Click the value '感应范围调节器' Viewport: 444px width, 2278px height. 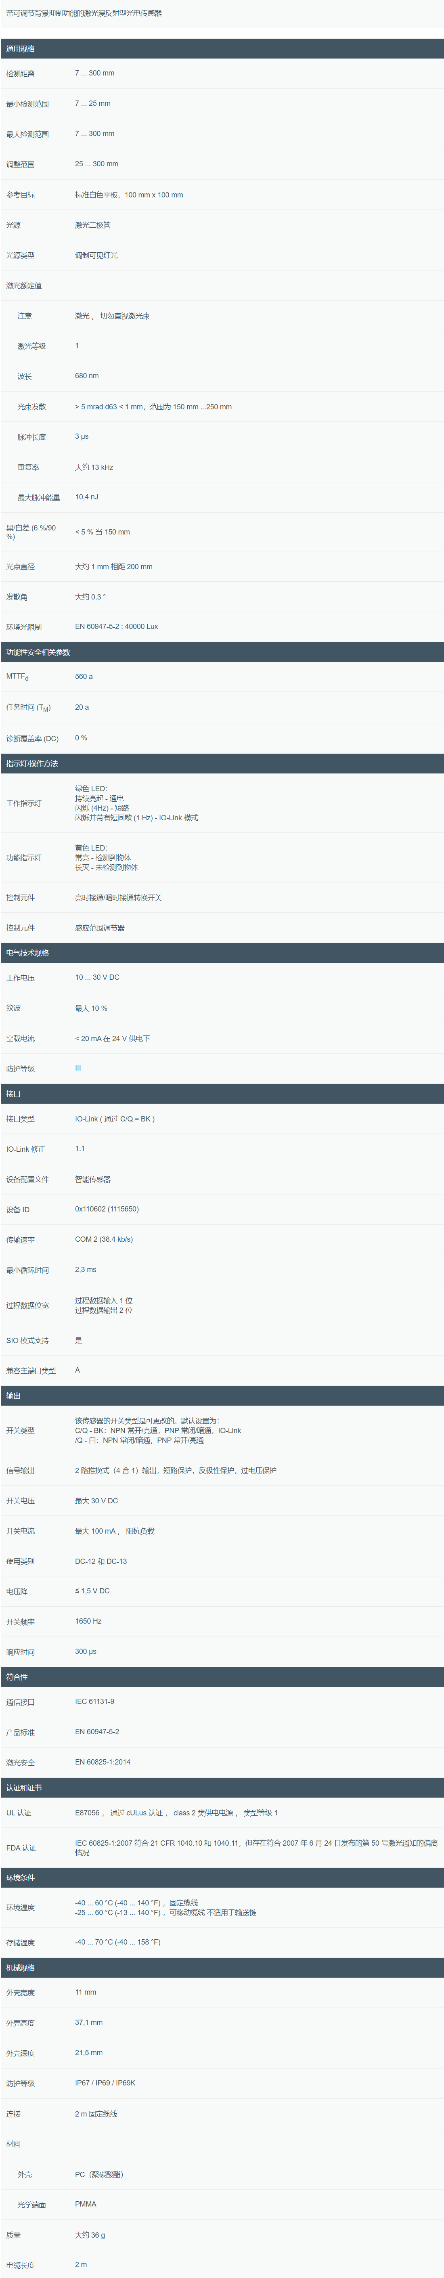tap(100, 928)
